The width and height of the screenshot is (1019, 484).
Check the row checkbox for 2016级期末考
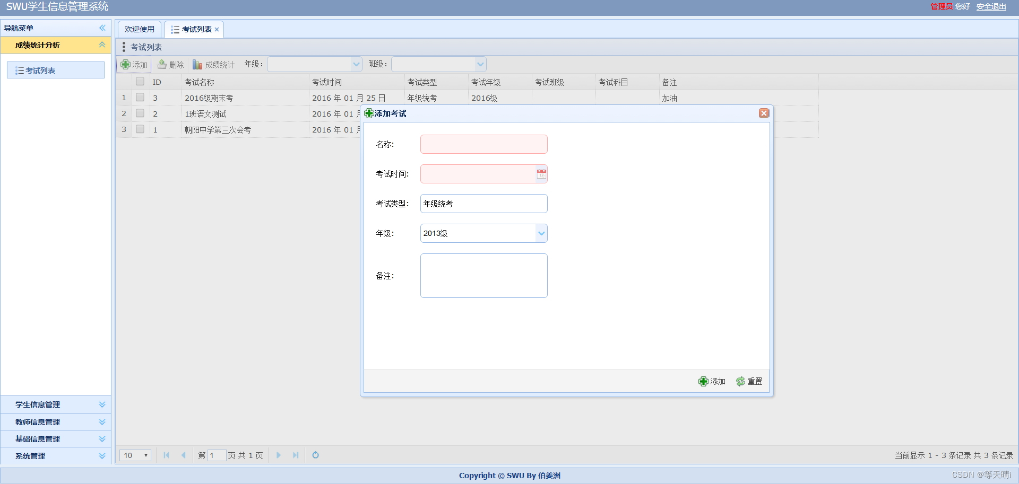140,98
